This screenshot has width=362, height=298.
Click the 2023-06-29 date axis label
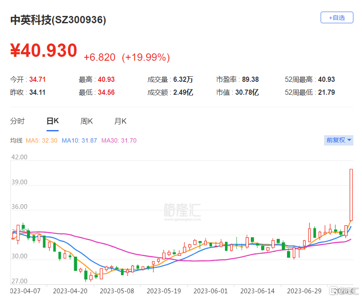click(304, 291)
